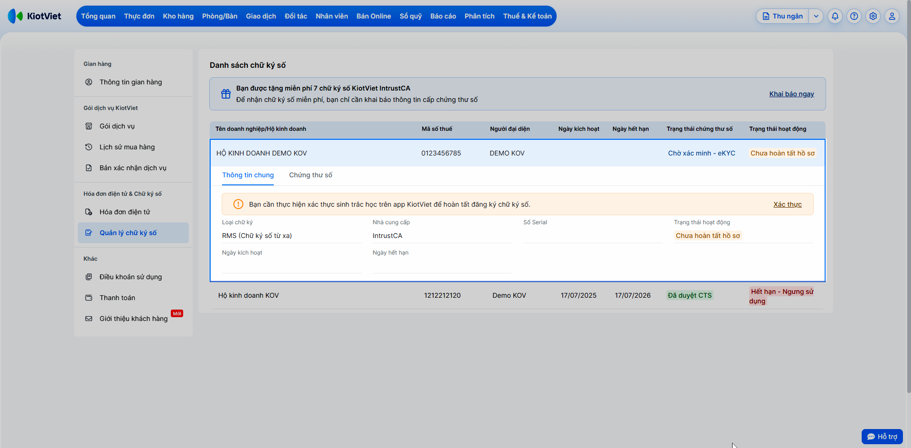
Task: Click tax code 0123456785
Action: (x=441, y=153)
